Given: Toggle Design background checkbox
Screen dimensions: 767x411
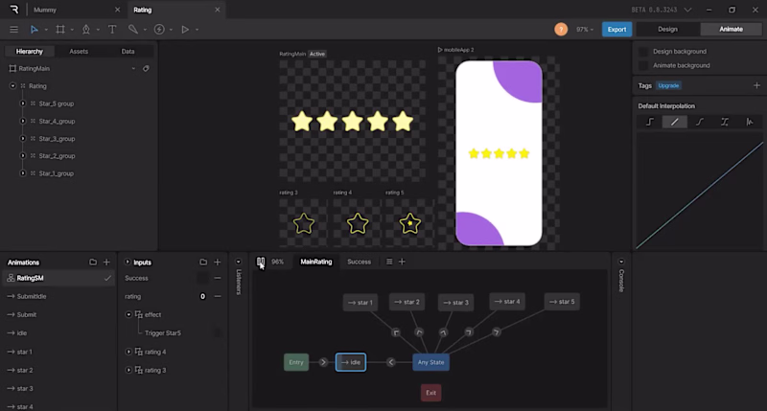Looking at the screenshot, I should [x=643, y=52].
